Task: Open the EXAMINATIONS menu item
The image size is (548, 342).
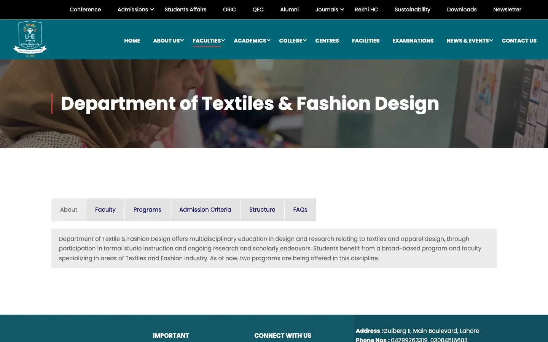Action: click(413, 41)
